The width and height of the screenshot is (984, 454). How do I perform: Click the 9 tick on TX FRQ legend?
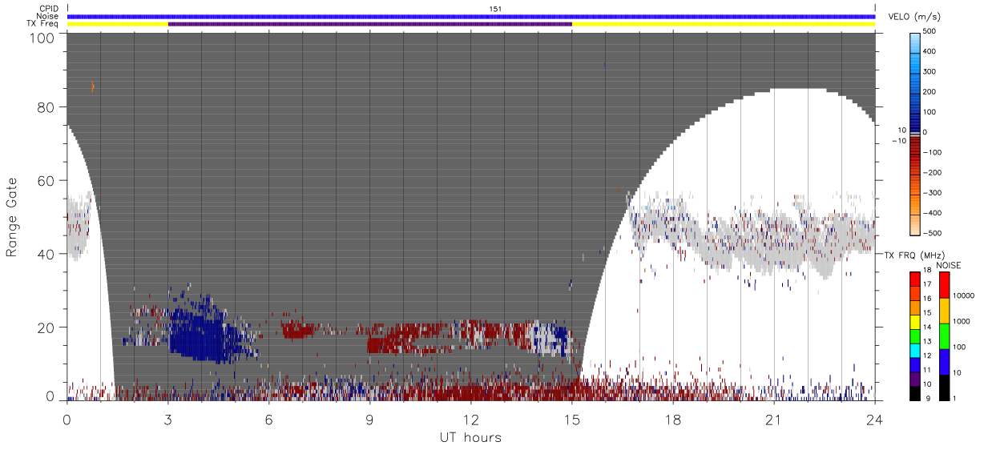(x=926, y=400)
